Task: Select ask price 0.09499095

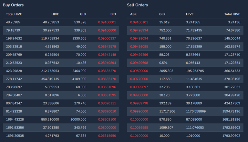Action: click(x=139, y=47)
